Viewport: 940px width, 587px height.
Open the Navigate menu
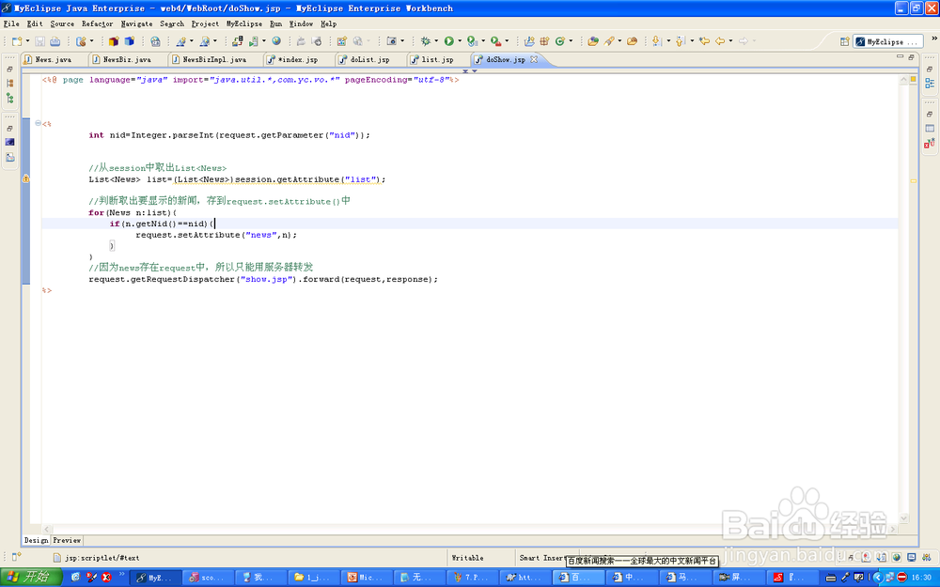click(x=136, y=24)
